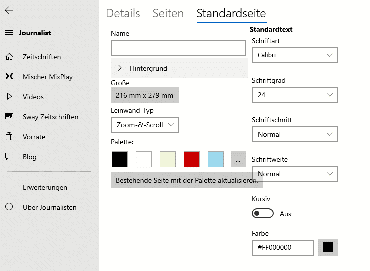The image size is (370, 271).
Task: Open the Videos play icon
Action: [9, 96]
